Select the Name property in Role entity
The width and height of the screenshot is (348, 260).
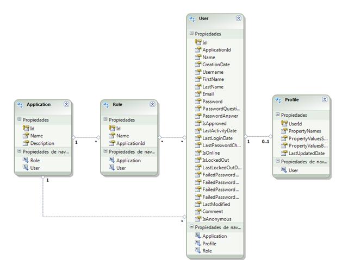[x=123, y=136]
